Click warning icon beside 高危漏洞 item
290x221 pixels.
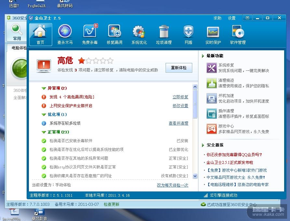click(44, 97)
